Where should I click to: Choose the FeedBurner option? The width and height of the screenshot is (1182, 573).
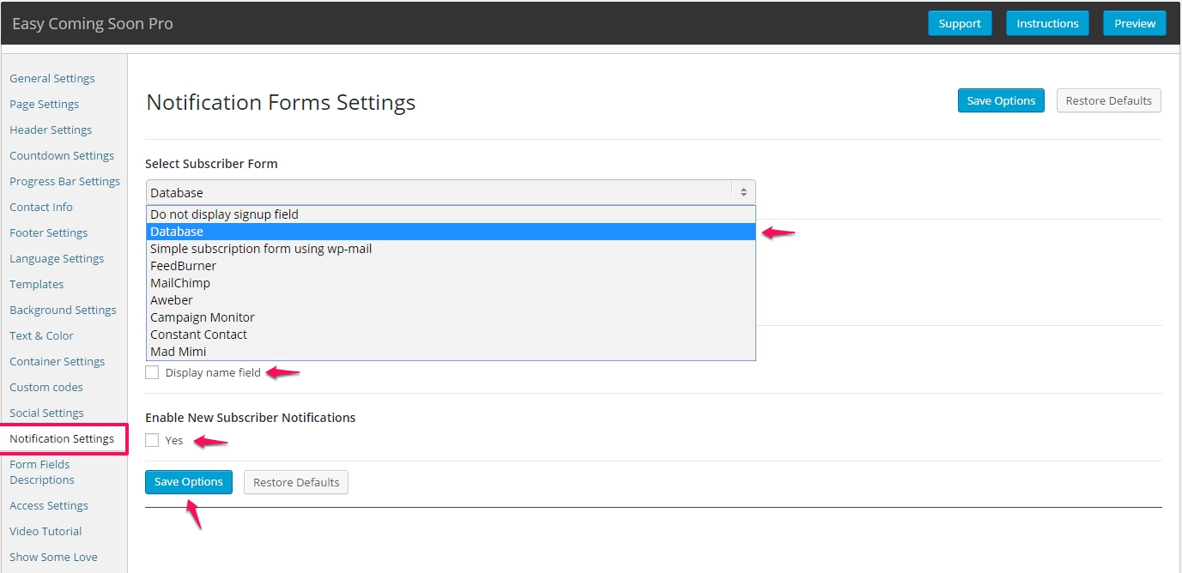pyautogui.click(x=451, y=266)
